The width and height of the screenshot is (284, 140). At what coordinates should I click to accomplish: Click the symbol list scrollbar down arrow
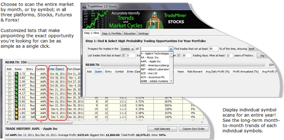[171, 82]
